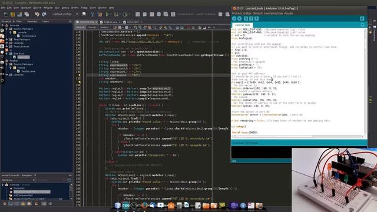
Task: Select the control_leds sketch tab
Action: point(242,25)
